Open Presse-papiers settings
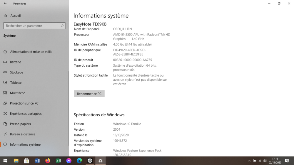This screenshot has width=294, height=165. pos(20,124)
